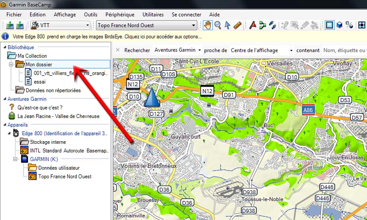367x220 pixels.
Task: Open the Edition menu
Action: point(37,15)
